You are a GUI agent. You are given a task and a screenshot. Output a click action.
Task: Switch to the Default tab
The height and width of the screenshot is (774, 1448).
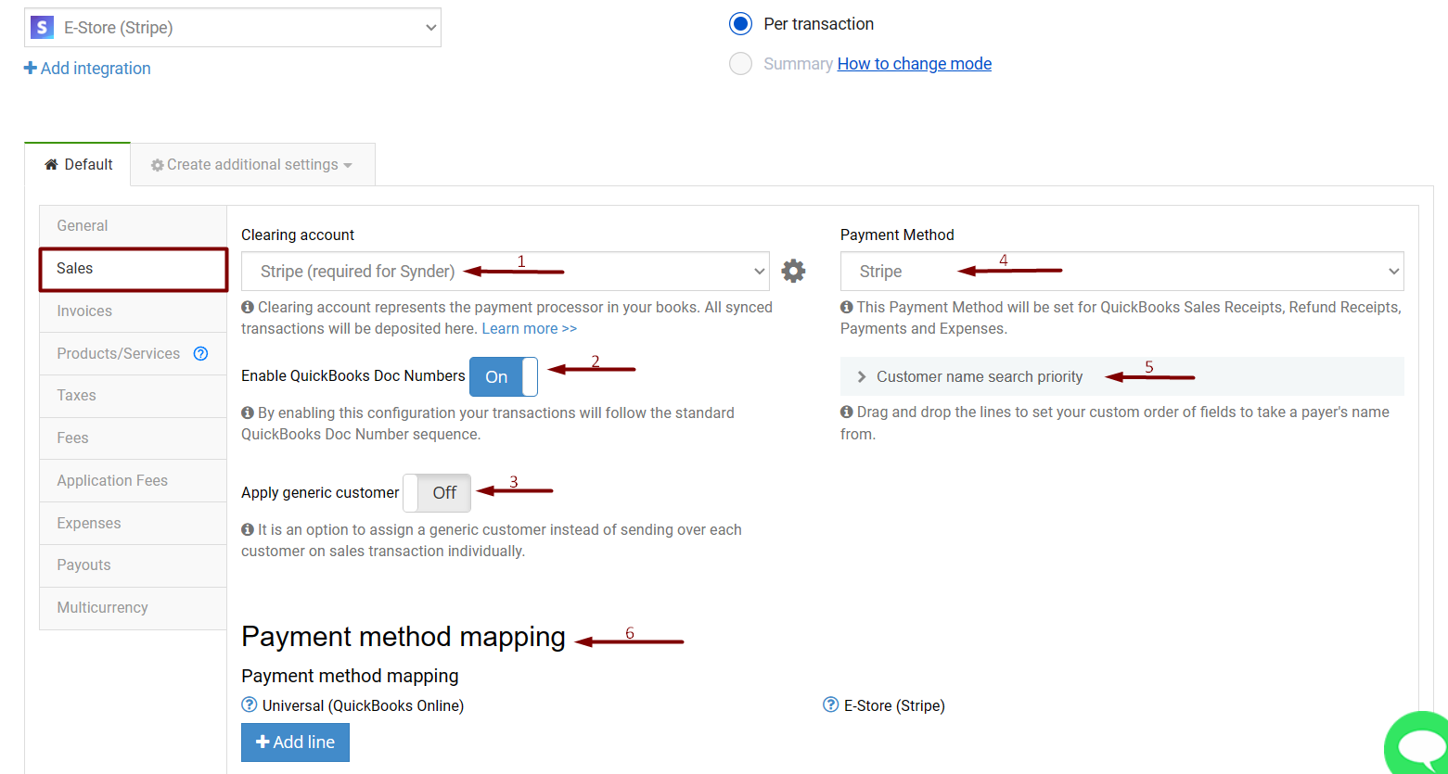click(78, 164)
